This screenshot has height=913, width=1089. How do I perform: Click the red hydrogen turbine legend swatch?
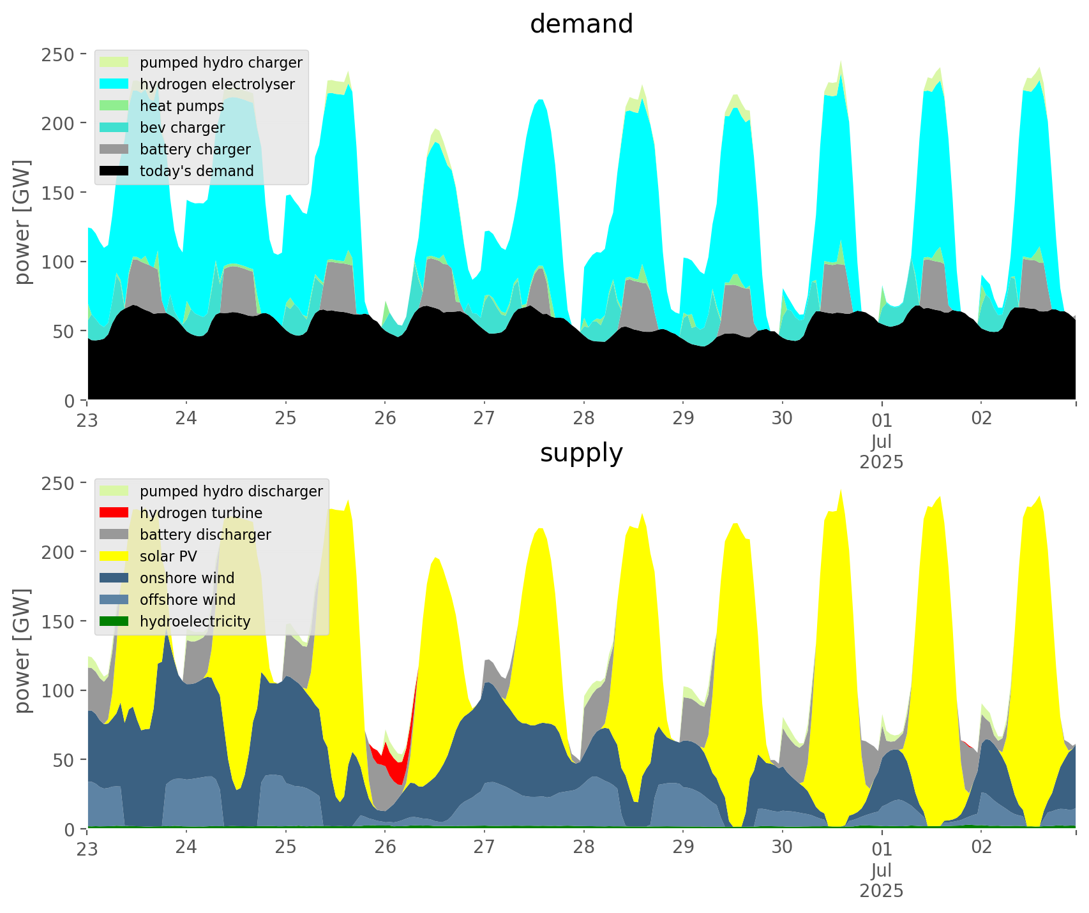click(x=114, y=513)
